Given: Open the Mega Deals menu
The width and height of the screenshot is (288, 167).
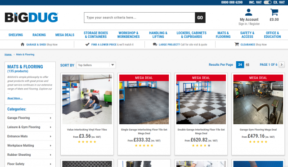Looking at the screenshot, I should 65,35.
